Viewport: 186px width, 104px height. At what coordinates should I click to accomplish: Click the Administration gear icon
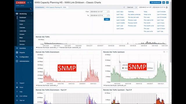tap(17, 61)
